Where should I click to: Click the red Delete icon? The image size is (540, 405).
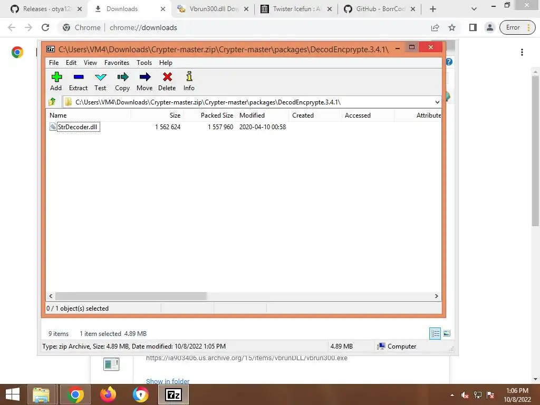pyautogui.click(x=167, y=81)
